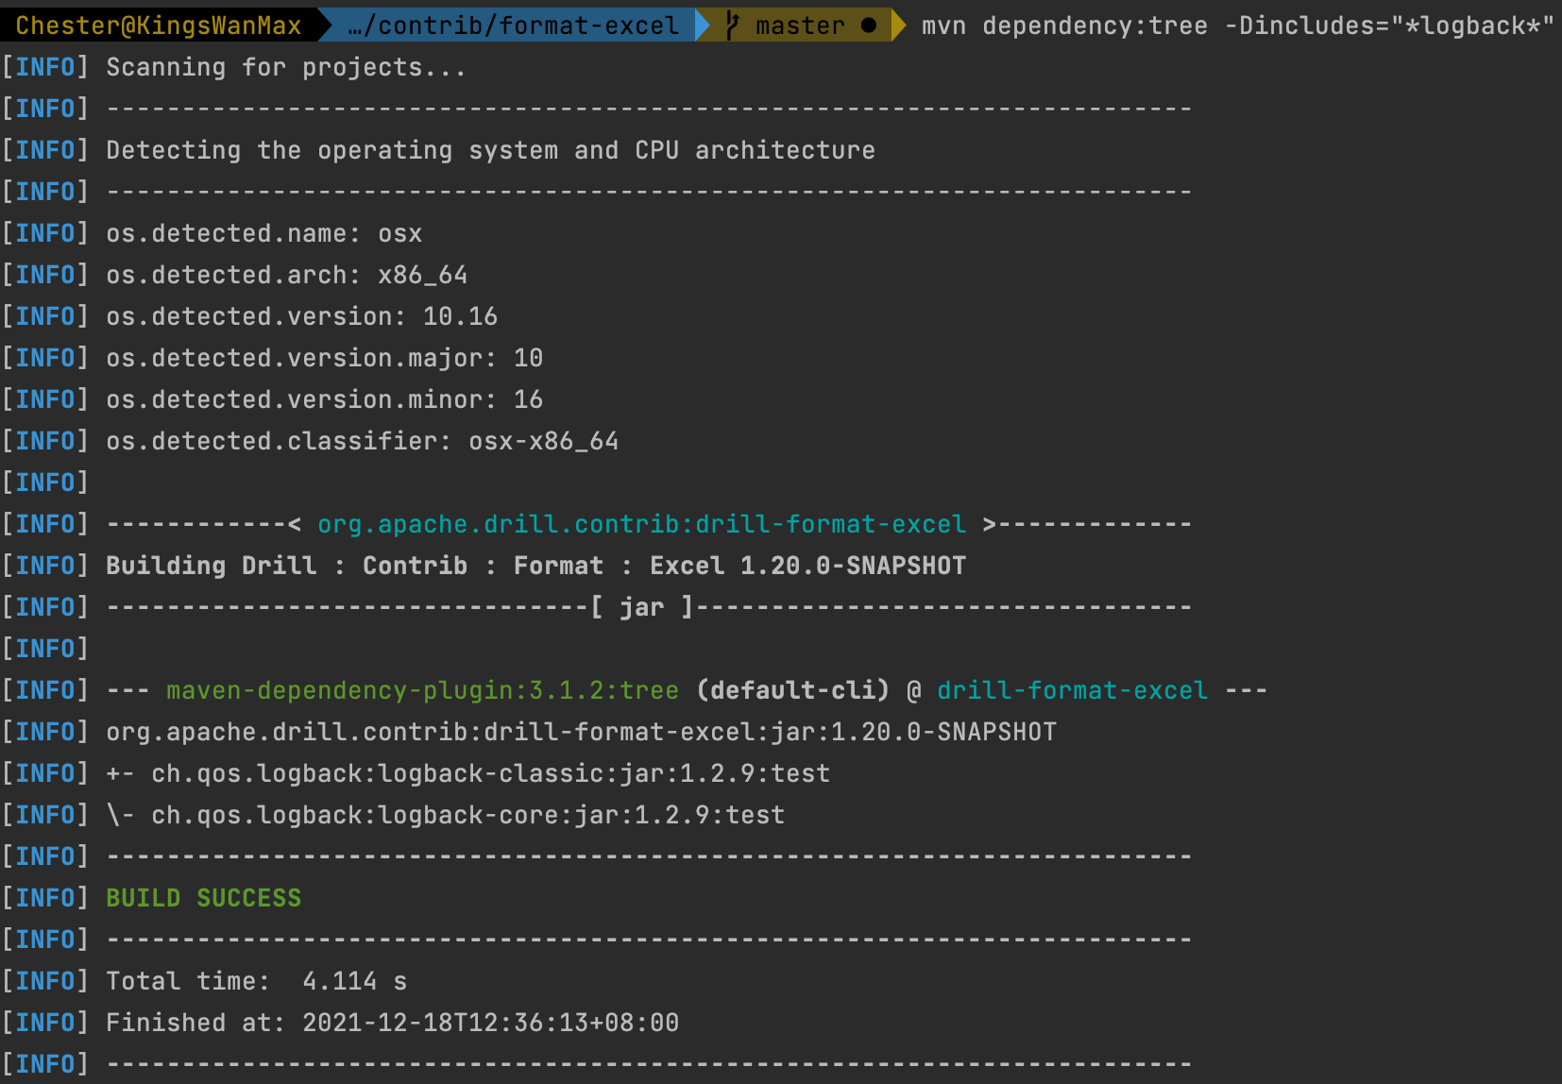The height and width of the screenshot is (1084, 1562).
Task: Click the os.detected.version: 10.16 line
Action: [301, 316]
